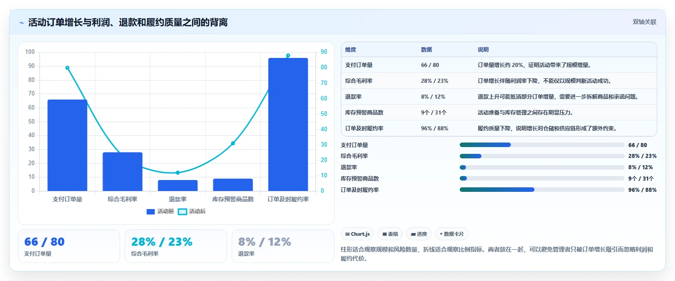
Task: Click the 8% / 12% summary card
Action: [x=283, y=246]
